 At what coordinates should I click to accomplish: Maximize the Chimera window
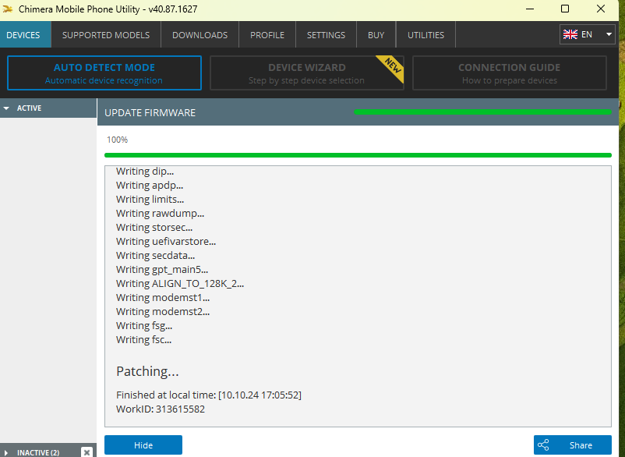[565, 9]
